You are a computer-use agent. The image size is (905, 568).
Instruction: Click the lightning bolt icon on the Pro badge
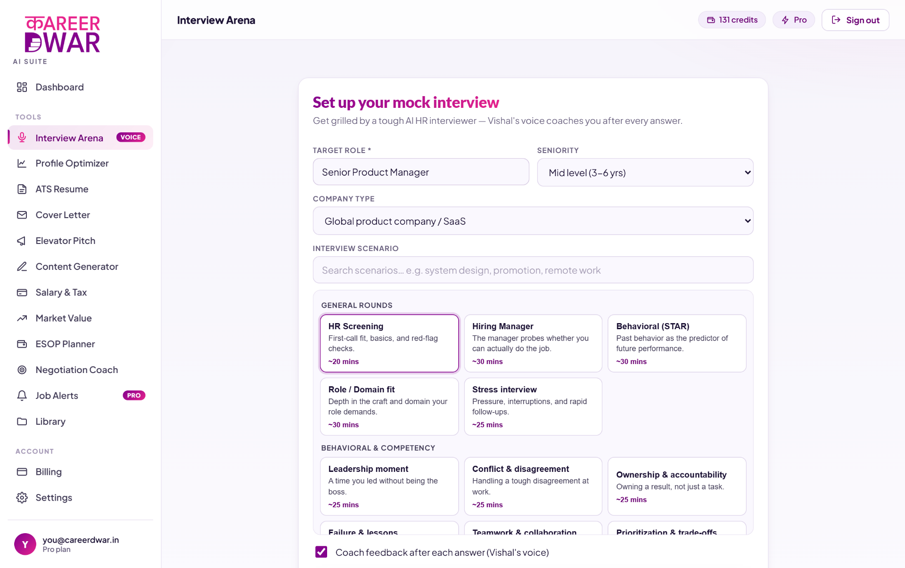(785, 20)
